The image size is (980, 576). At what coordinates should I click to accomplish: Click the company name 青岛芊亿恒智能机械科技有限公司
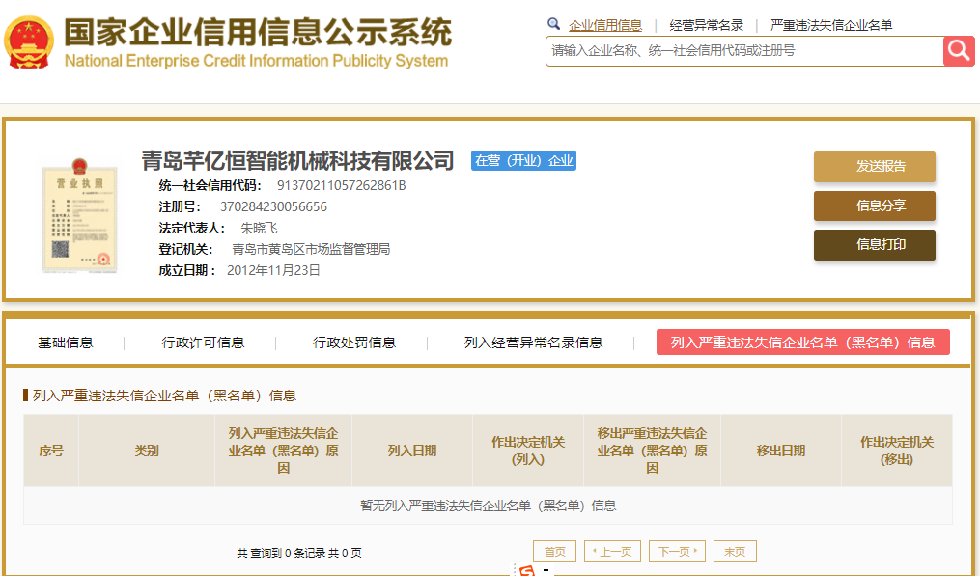297,160
